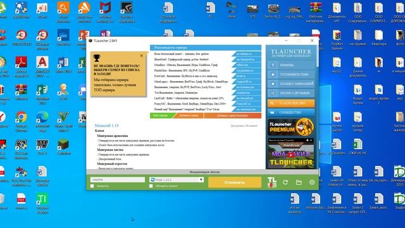The image size is (405, 228).
Task: Open the orange key Avast Passwords shortcut
Action: pos(63,12)
